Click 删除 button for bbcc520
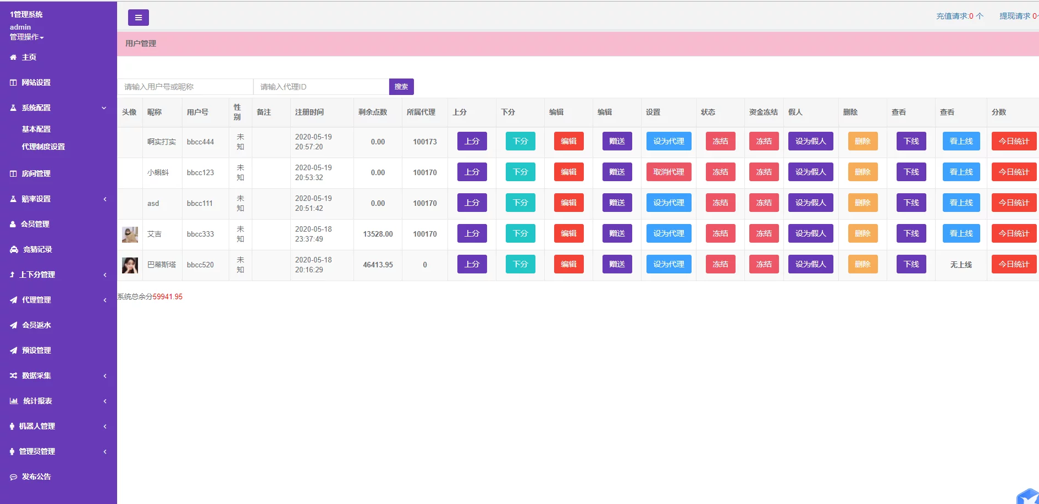The image size is (1039, 504). (x=863, y=264)
